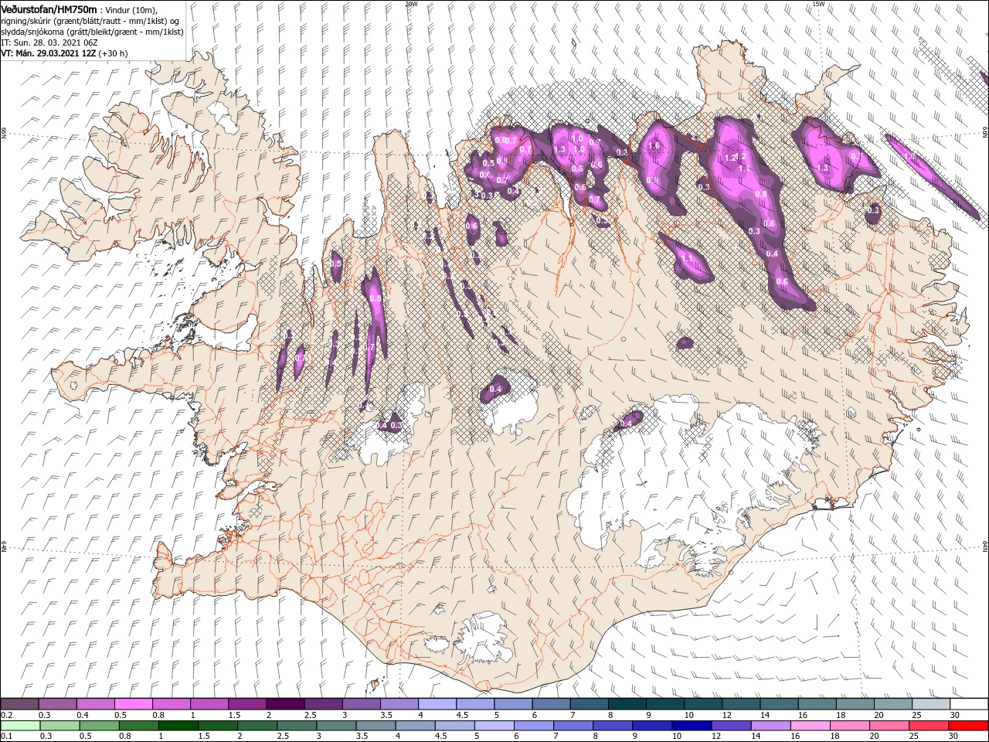Click the violet rain swatch starting at 12
The width and height of the screenshot is (989, 742).
[x=731, y=726]
